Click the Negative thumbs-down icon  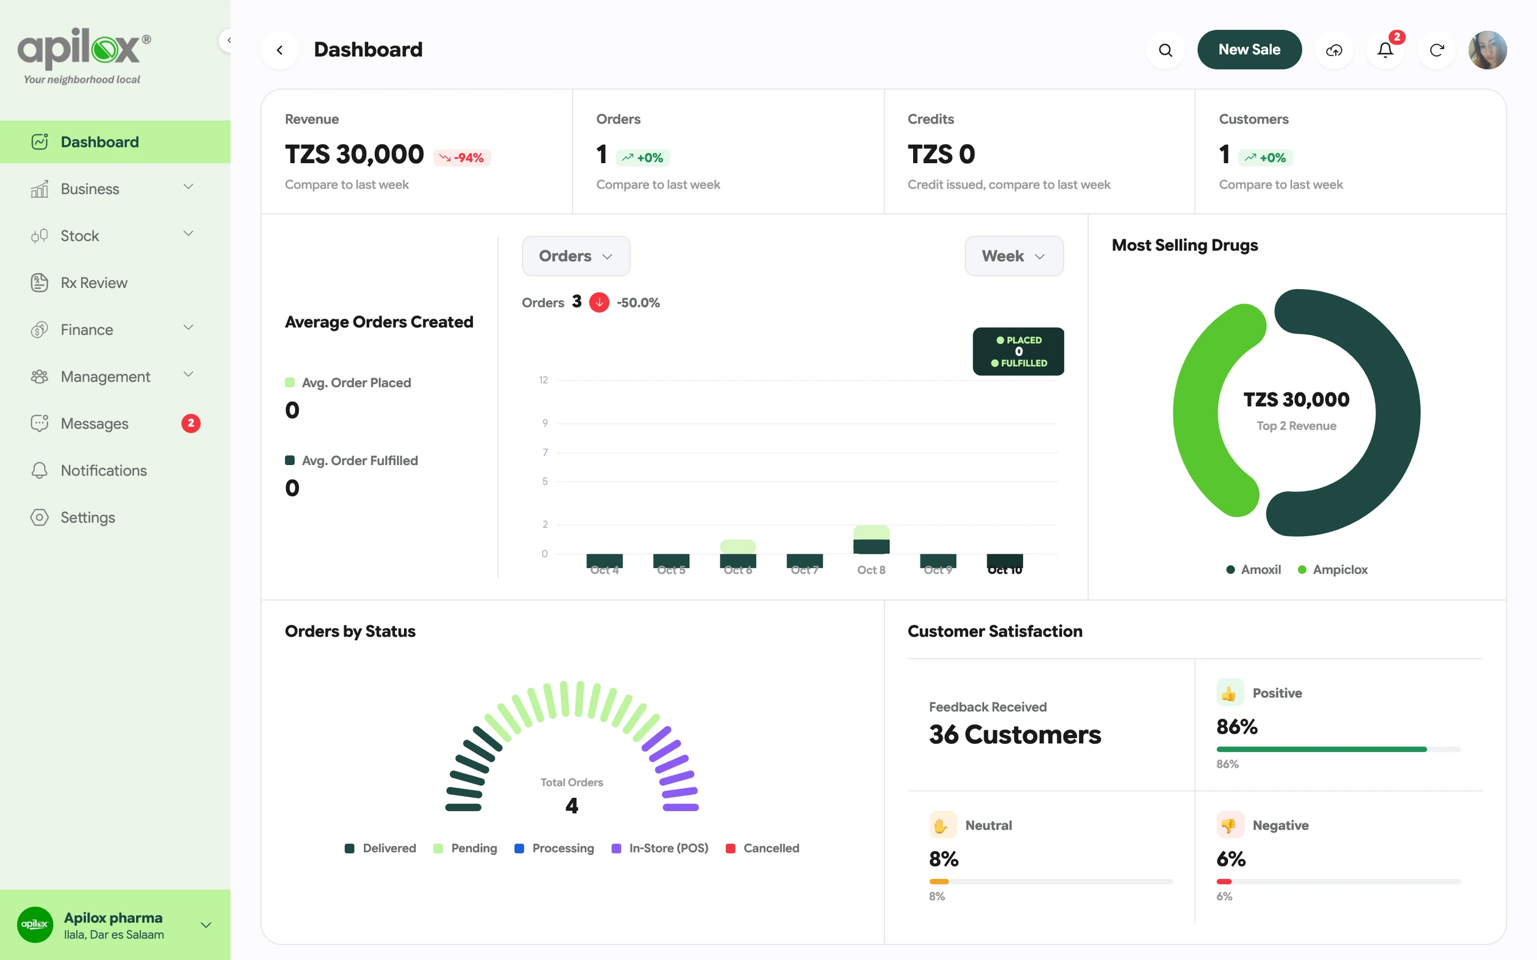[x=1230, y=825]
